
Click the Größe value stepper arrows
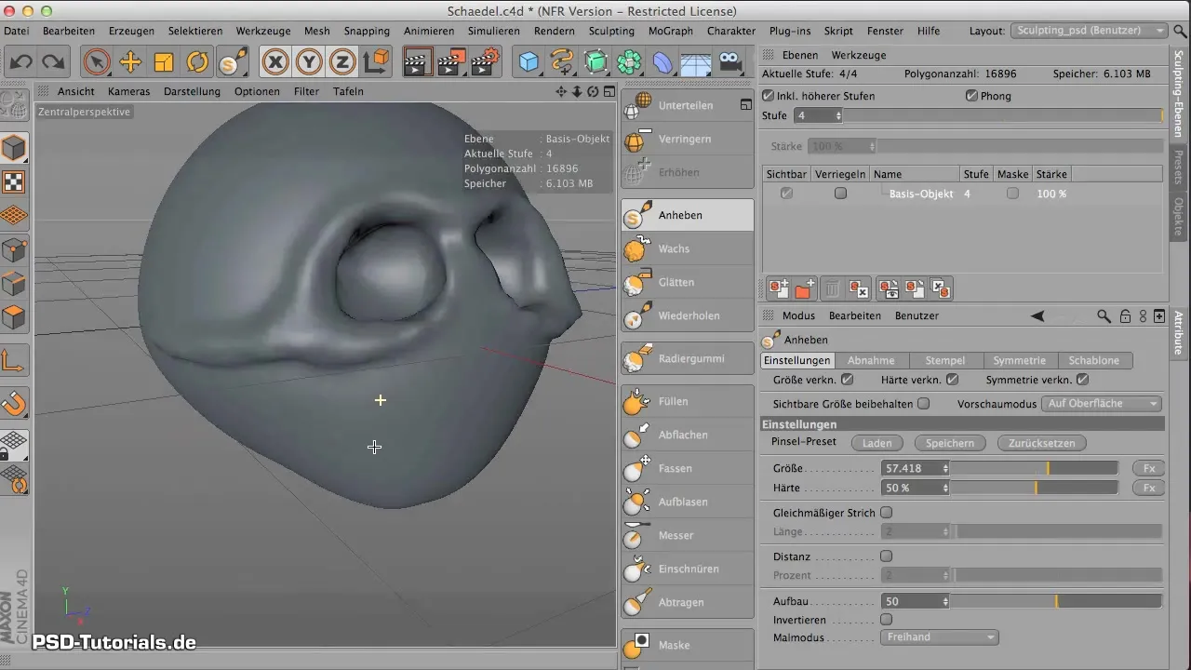[945, 468]
